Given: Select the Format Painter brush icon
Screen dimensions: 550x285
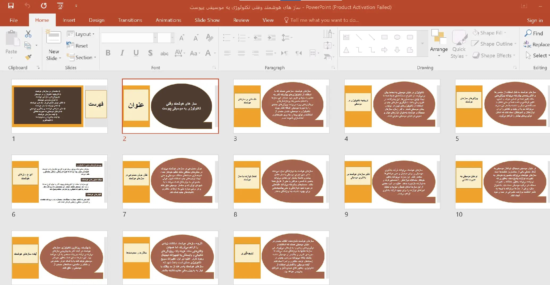Looking at the screenshot, I should coord(28,57).
